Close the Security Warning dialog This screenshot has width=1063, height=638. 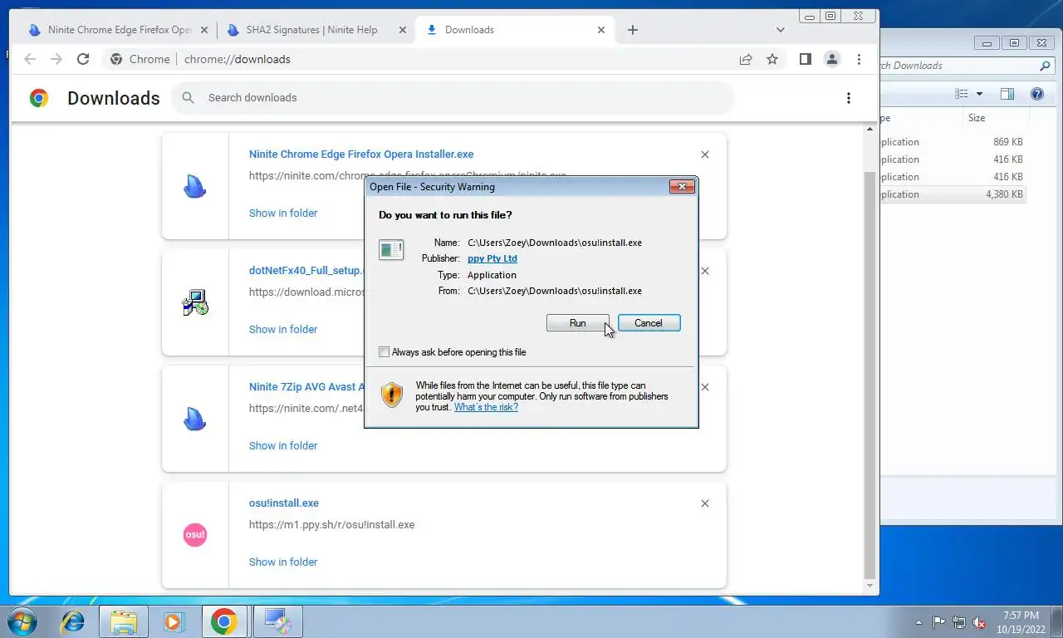(682, 187)
